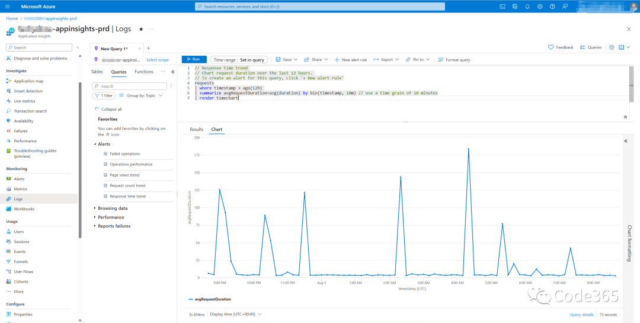Open the directories and subscriptions filter

tap(515, 7)
